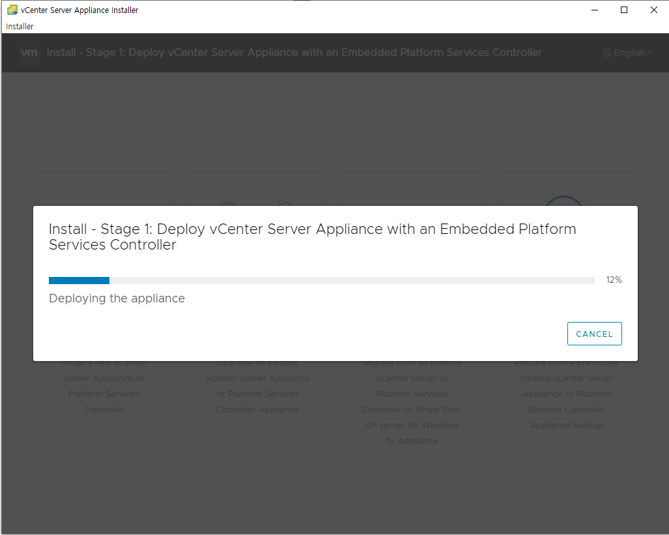Click the 'Deploying the appliance' status text

point(117,298)
